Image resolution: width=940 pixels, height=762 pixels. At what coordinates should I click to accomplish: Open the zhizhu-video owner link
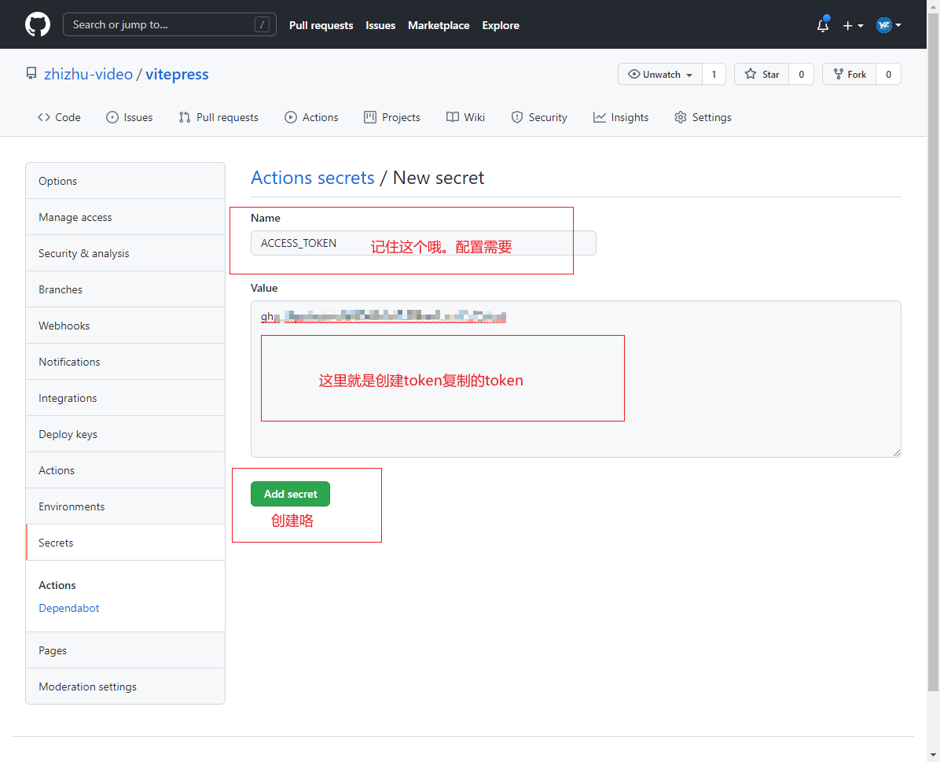point(88,74)
